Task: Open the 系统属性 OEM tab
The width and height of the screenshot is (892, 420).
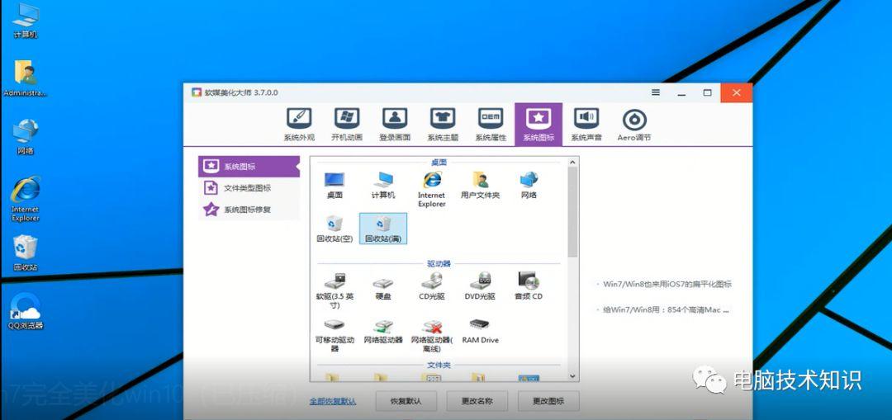Action: (x=491, y=125)
